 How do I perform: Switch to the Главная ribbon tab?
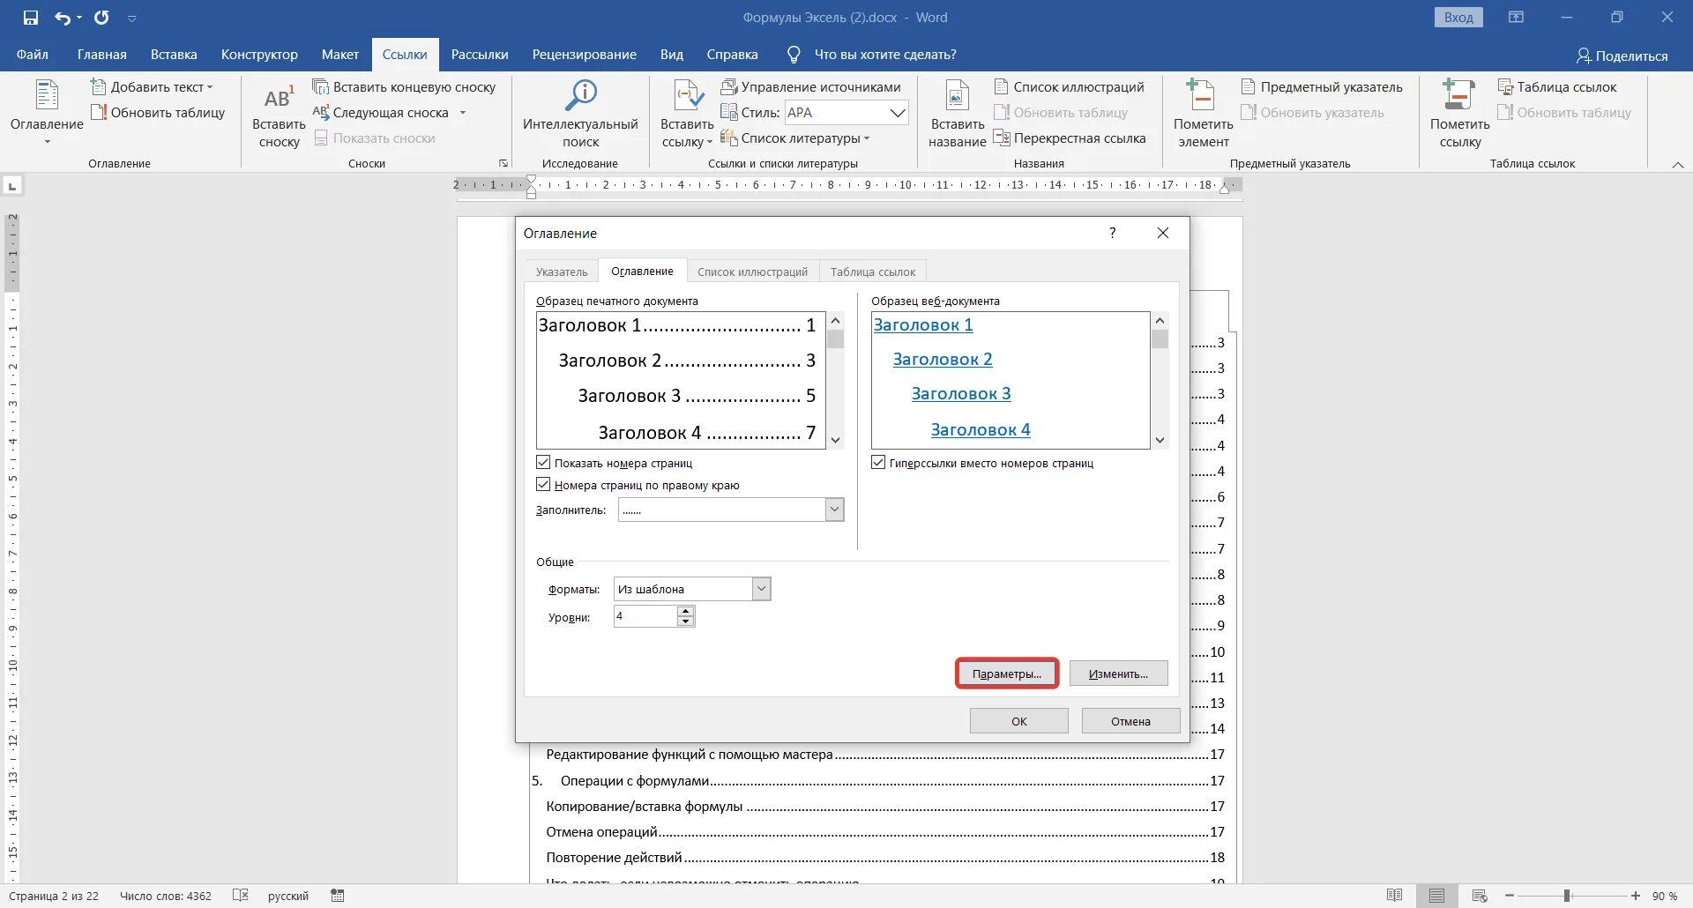102,55
